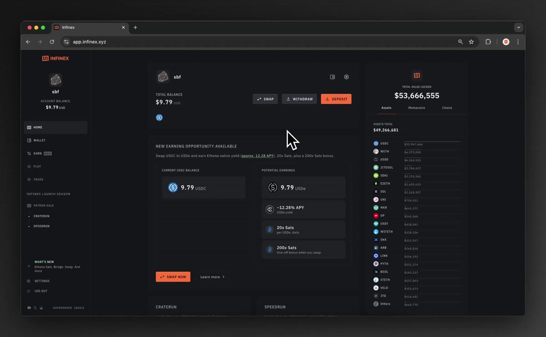Click the Infinex logo in sidebar
Screen dimensions: 546x337
[56, 58]
